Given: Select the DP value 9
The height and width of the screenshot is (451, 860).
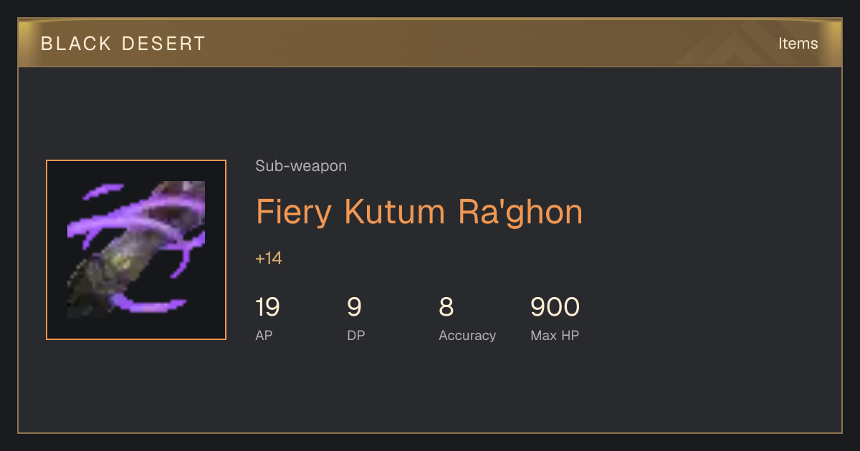Looking at the screenshot, I should pos(354,307).
